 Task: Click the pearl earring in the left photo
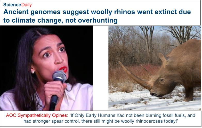pyautogui.click(x=33, y=72)
